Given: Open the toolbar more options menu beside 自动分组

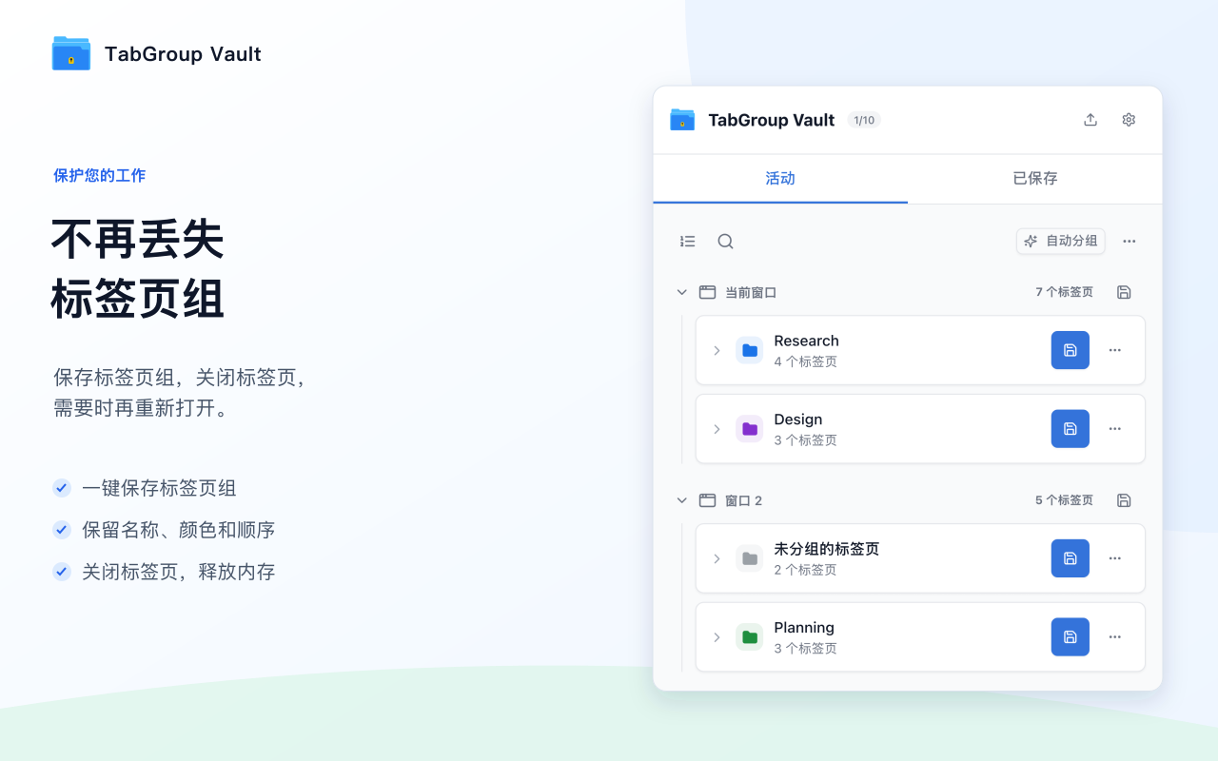Looking at the screenshot, I should [x=1129, y=242].
